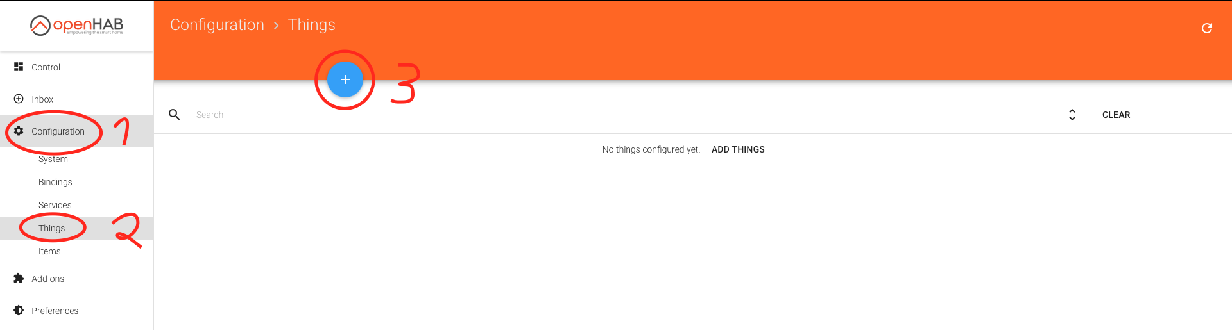The image size is (1232, 330).
Task: Click Configuration in the header breadcrumb
Action: [x=217, y=25]
